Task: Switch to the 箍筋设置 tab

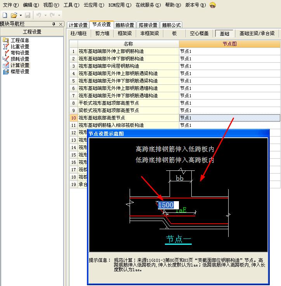Action: click(x=125, y=25)
